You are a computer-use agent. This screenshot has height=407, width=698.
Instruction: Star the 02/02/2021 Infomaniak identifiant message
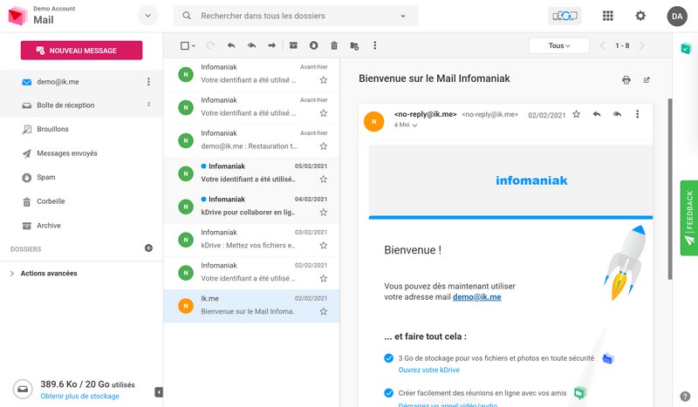[324, 278]
